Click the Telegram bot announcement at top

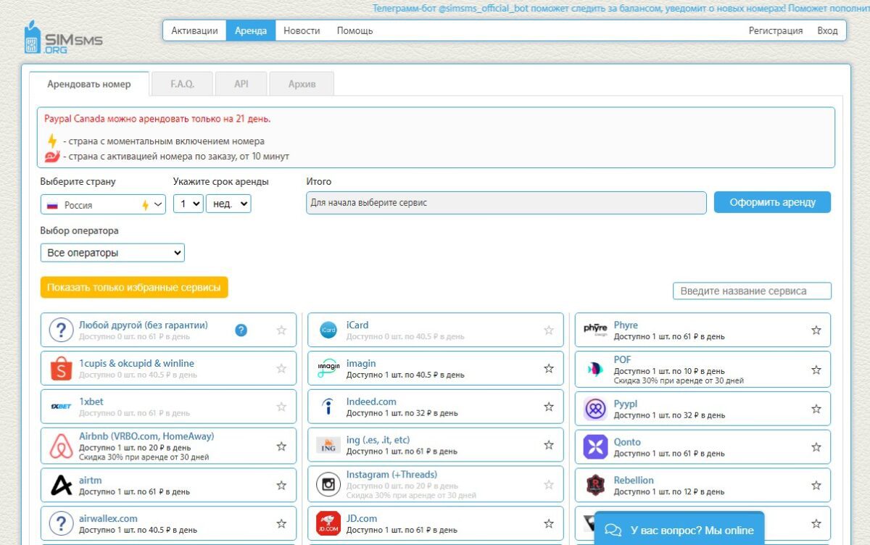(621, 9)
